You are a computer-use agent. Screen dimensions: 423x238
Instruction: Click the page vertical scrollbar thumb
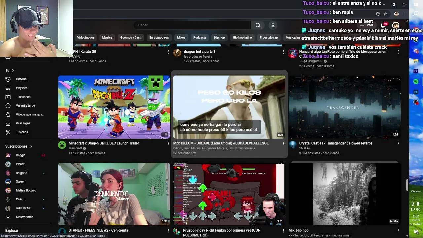(x=407, y=185)
